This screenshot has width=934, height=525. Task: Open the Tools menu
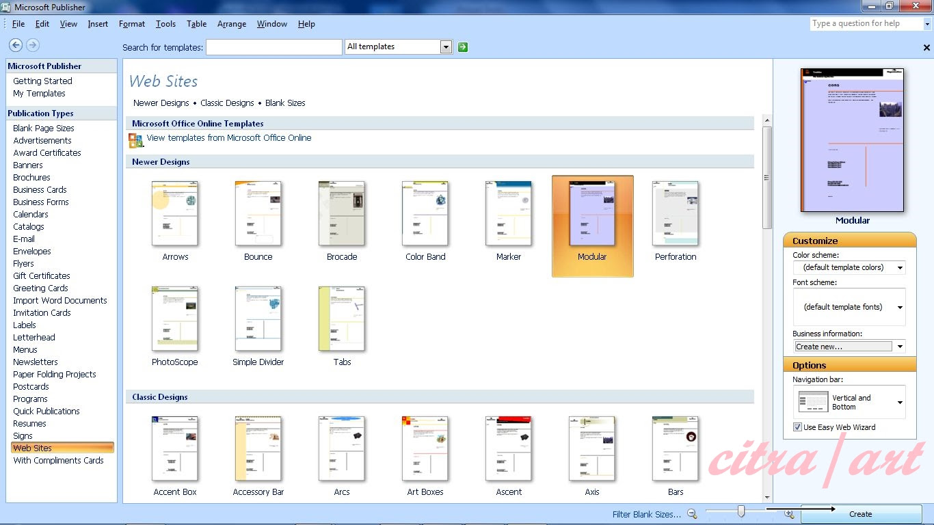(x=165, y=24)
